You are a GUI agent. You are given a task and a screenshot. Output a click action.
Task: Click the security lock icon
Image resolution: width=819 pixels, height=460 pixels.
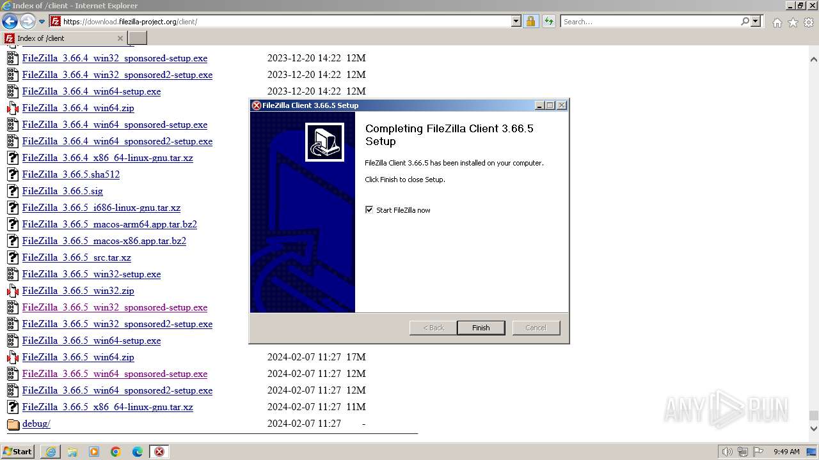(530, 22)
